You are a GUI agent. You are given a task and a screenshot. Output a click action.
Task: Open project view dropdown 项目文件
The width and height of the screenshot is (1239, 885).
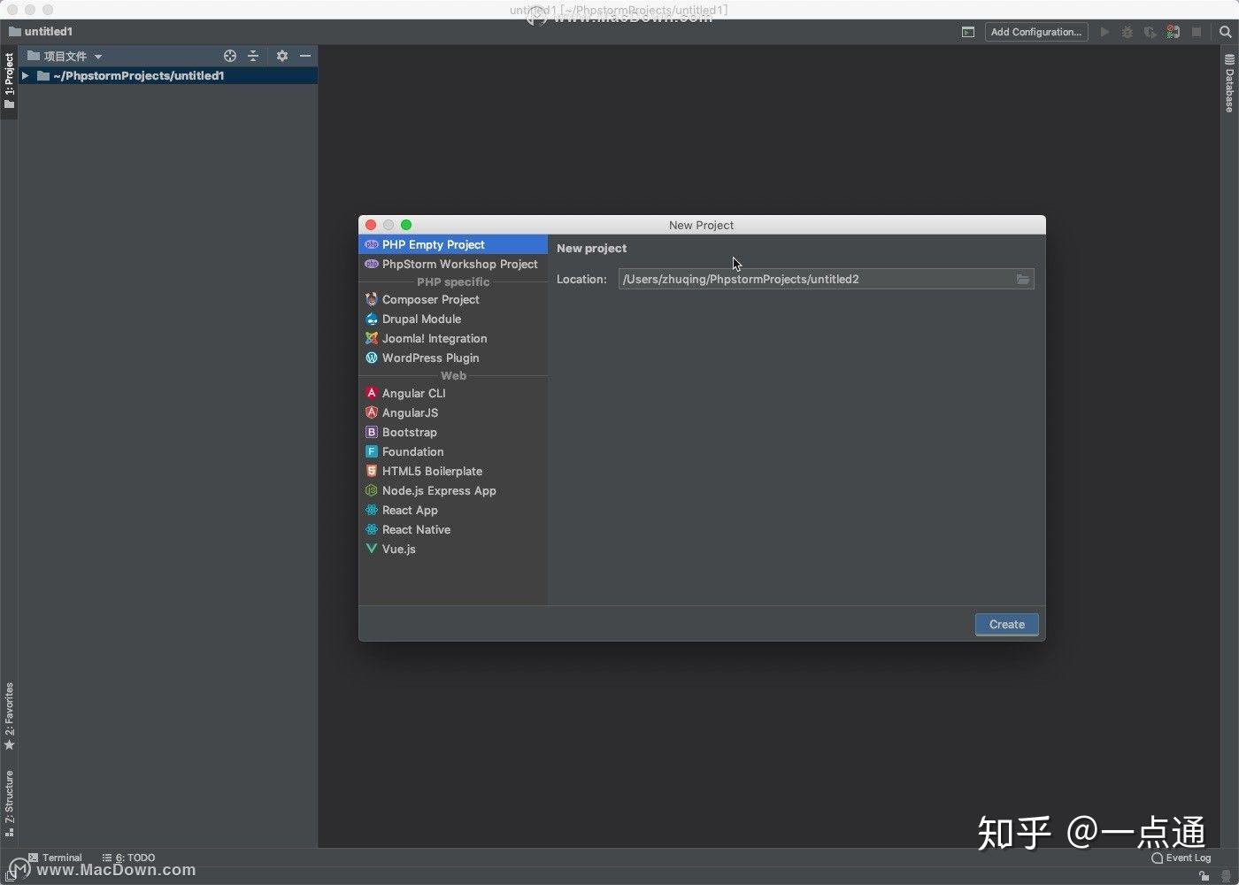click(x=65, y=56)
